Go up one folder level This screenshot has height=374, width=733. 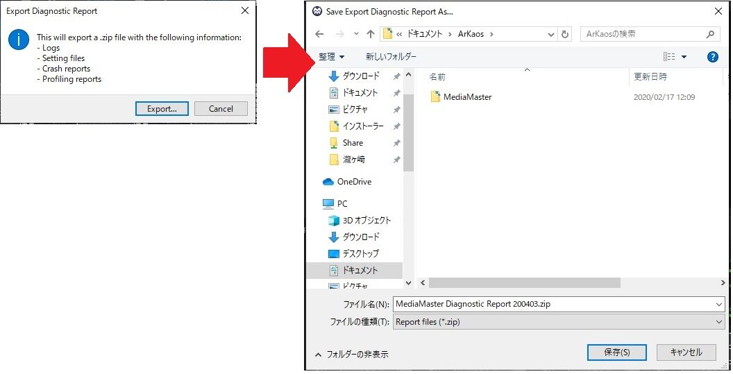pyautogui.click(x=370, y=34)
